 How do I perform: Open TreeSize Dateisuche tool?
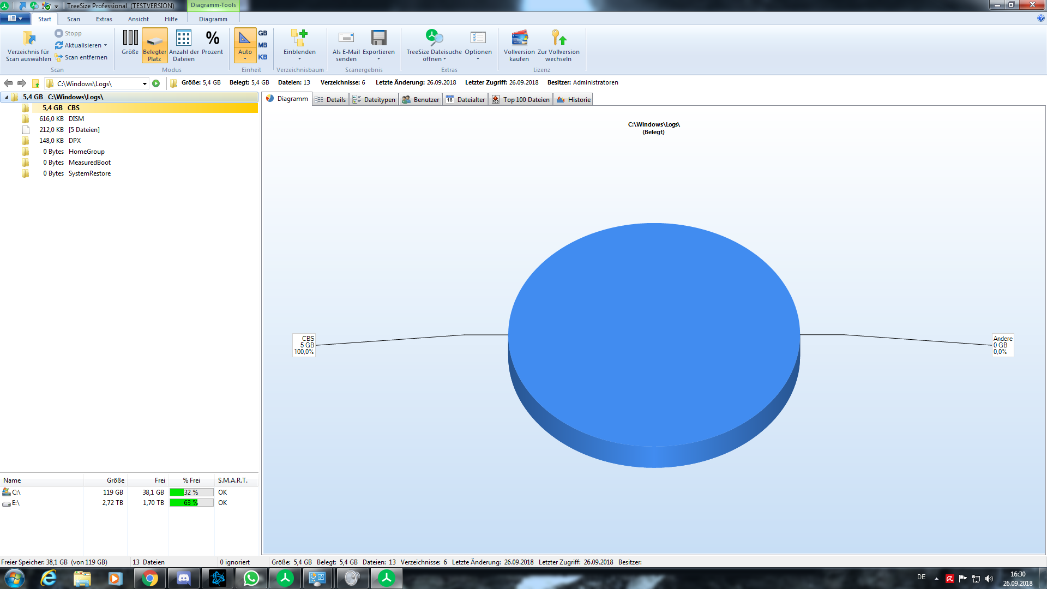(x=434, y=38)
